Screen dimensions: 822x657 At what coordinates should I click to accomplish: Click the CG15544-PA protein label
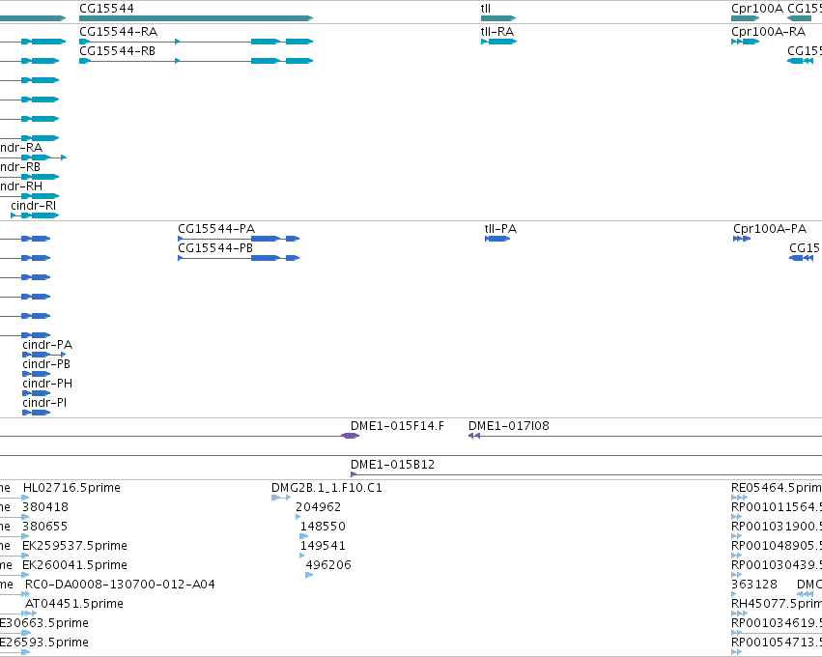(x=216, y=229)
